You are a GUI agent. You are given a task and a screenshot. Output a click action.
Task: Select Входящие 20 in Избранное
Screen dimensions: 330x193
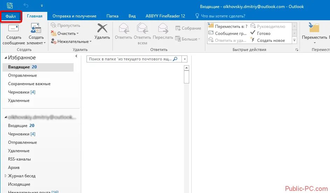pyautogui.click(x=38, y=67)
